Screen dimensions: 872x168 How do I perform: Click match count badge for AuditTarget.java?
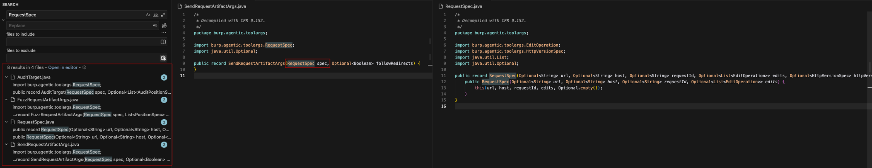click(164, 78)
